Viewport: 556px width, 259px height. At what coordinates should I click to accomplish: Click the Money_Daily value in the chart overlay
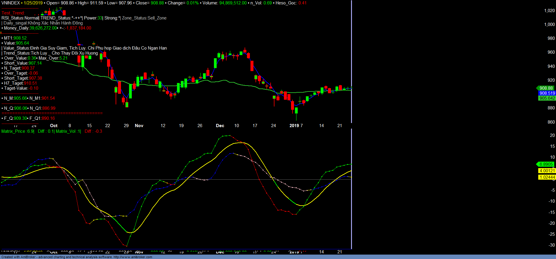coord(43,28)
